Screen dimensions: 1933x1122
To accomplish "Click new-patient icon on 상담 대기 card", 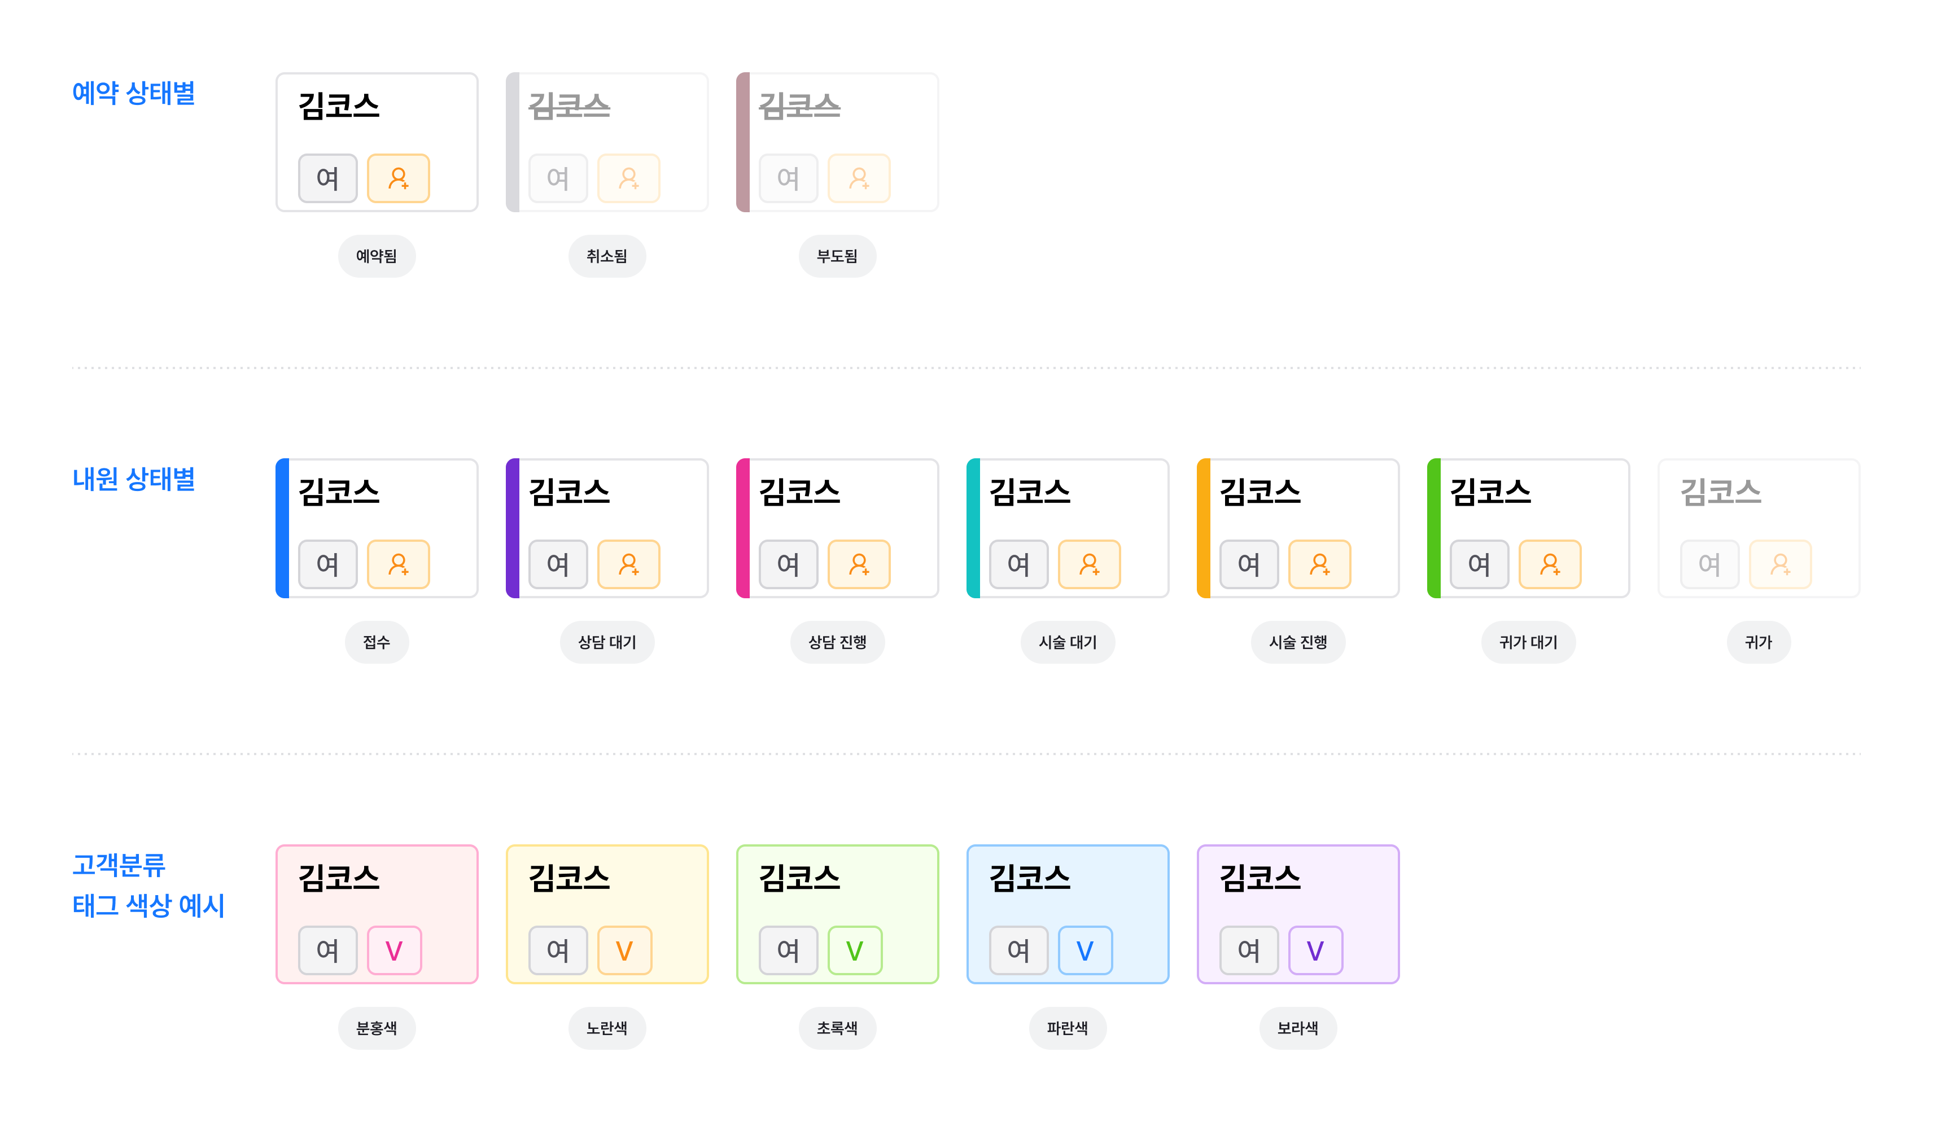I will click(x=628, y=564).
